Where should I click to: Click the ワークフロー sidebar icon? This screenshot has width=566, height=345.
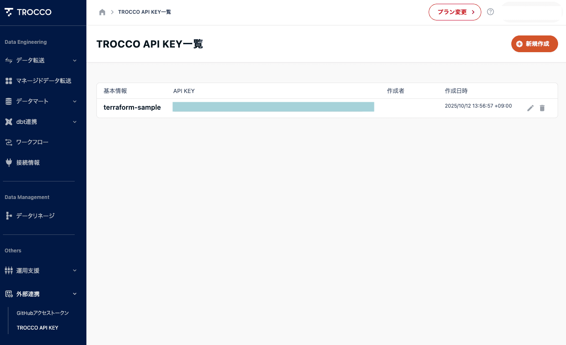click(x=9, y=142)
